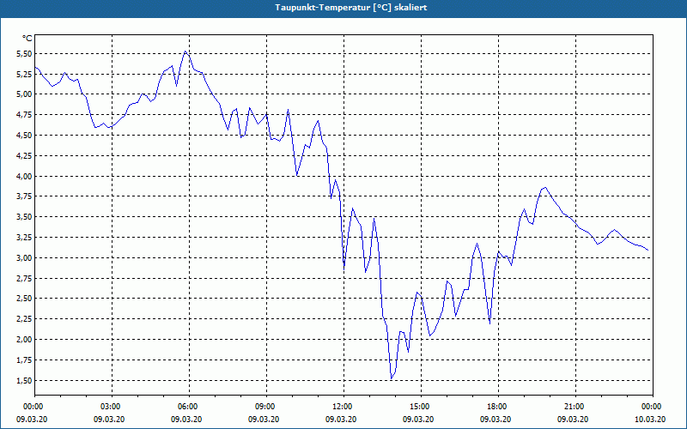687x429 pixels.
Task: Click the curve's highest peak near 06:00
Action: coord(185,51)
